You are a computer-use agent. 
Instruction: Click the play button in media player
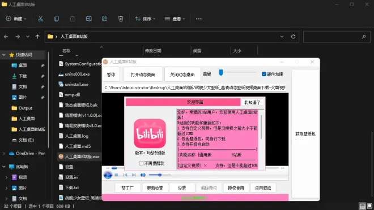108,175
